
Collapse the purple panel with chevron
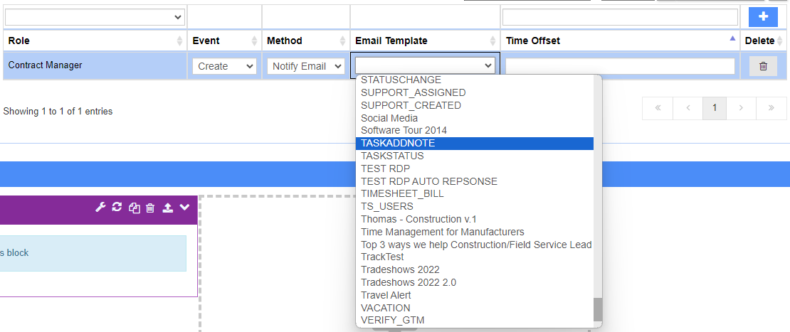pyautogui.click(x=184, y=208)
